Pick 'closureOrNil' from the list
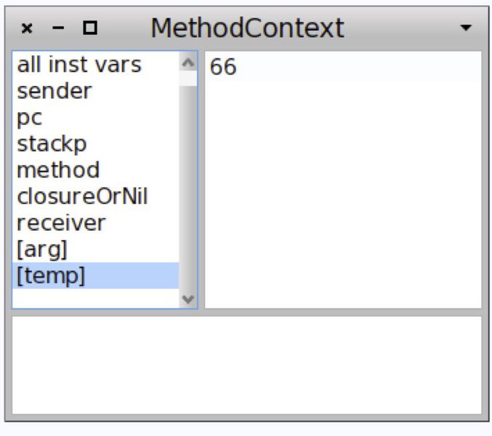The height and width of the screenshot is (436, 492). tap(82, 197)
